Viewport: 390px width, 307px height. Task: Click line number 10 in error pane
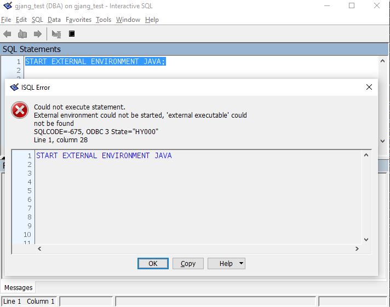[x=27, y=234]
